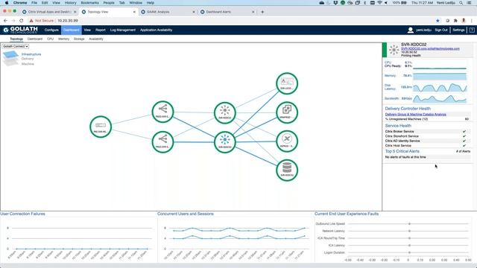Click the Bandwidth sparkline chart
Screen dimensions: 477x268
tap(440, 98)
